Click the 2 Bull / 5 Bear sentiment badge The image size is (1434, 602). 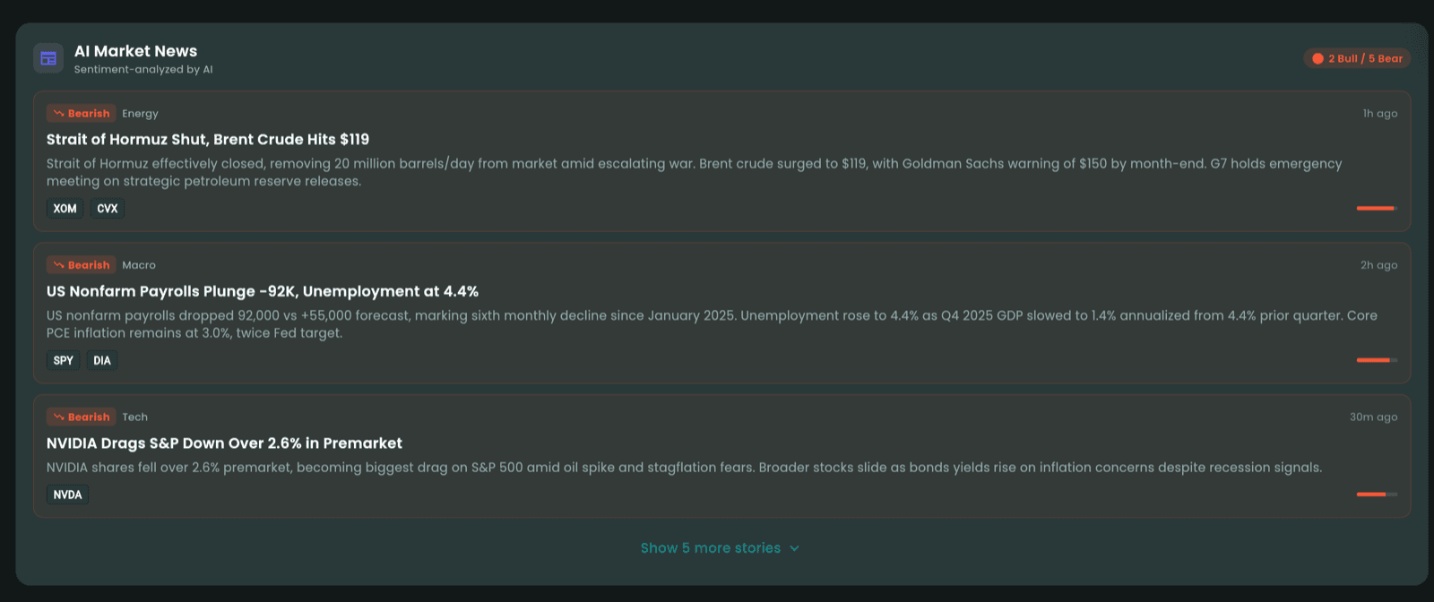[1357, 58]
